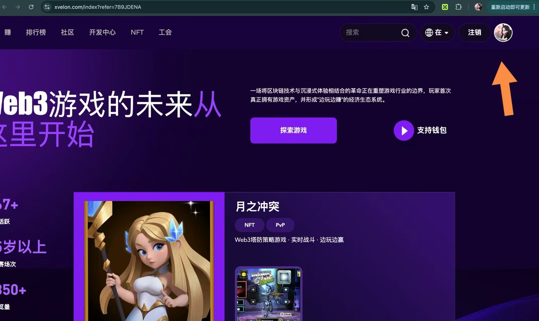Open the green extension icon
539x321 pixels.
445,7
